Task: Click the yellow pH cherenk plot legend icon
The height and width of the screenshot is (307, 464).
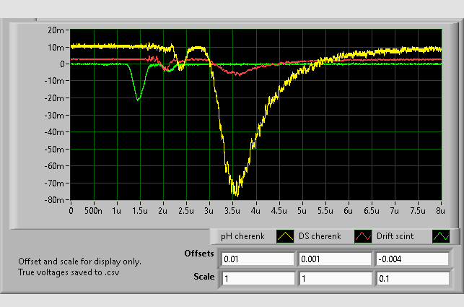Action: tap(286, 236)
